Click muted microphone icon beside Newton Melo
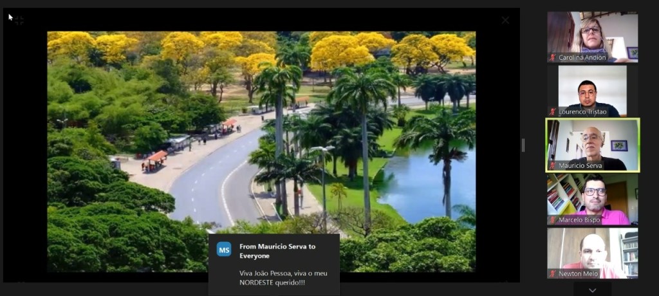 (x=552, y=274)
